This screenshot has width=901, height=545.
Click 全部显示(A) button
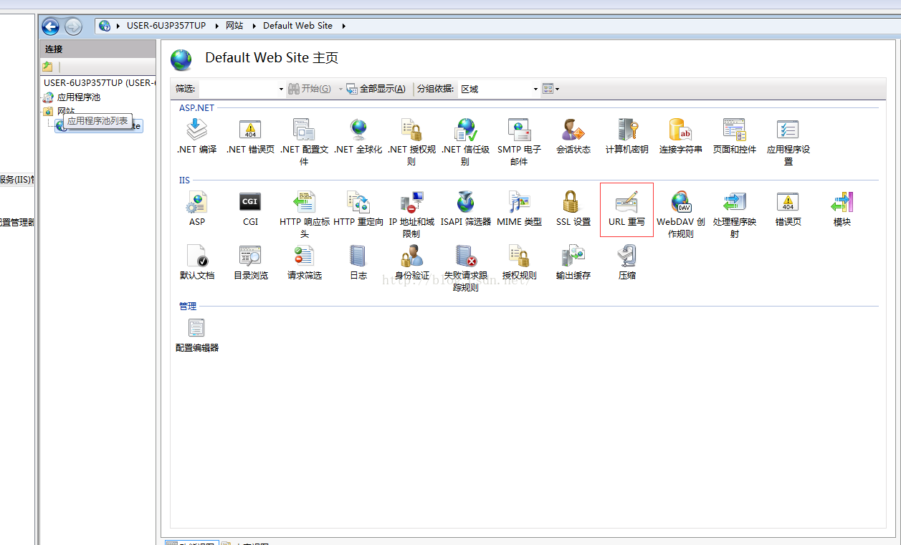click(376, 89)
